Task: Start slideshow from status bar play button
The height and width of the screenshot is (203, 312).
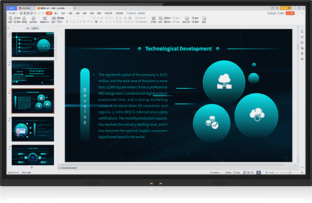Action: [258, 172]
